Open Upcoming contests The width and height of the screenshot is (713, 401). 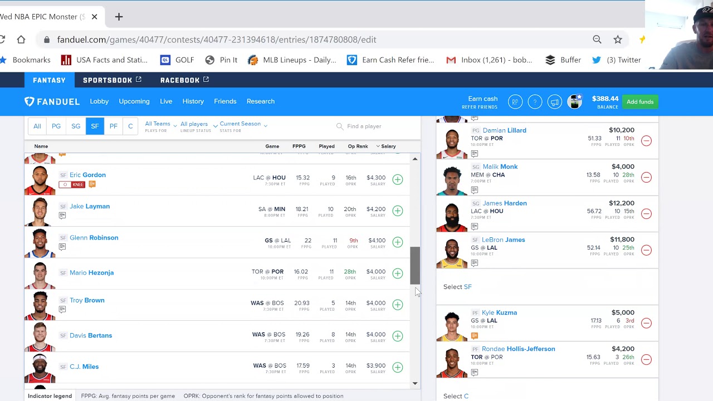coord(134,101)
